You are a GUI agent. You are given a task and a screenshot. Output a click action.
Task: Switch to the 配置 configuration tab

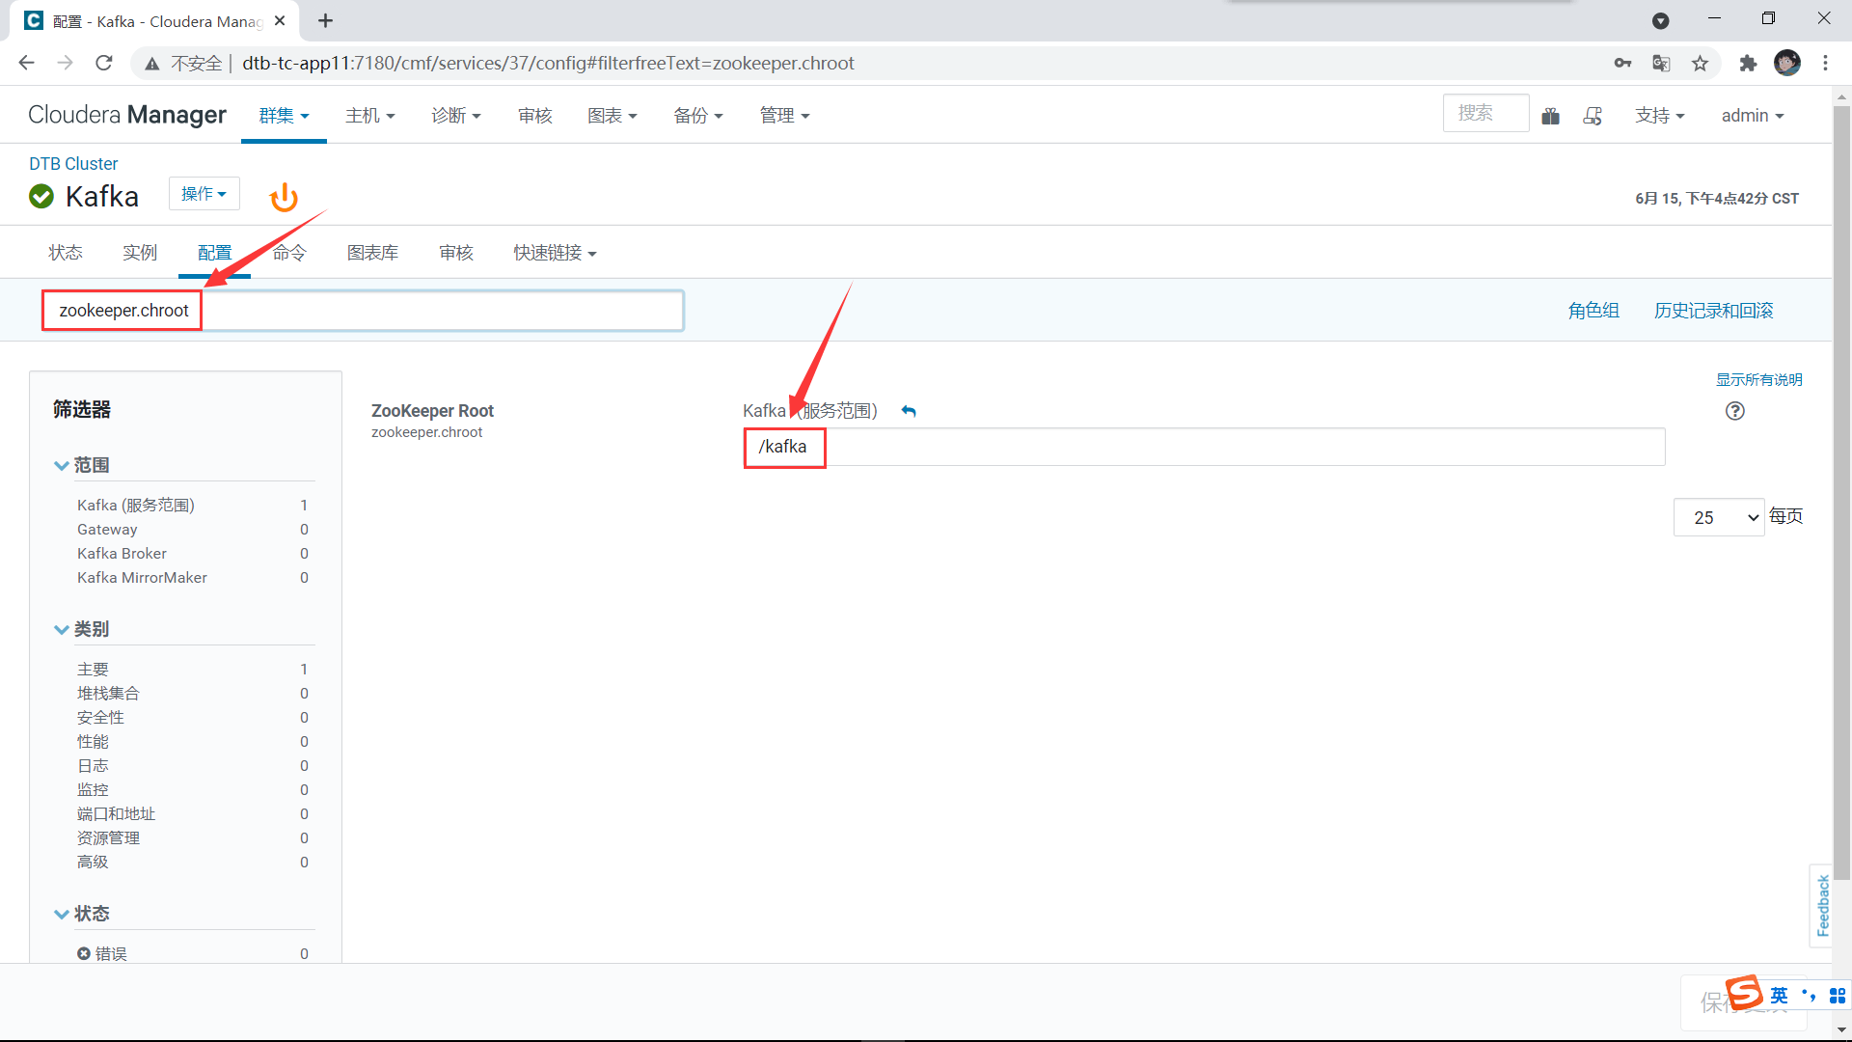coord(214,253)
